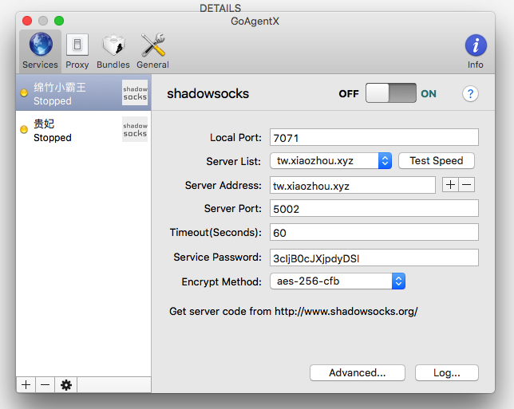Delete the server address with minus
Image resolution: width=514 pixels, height=409 pixels.
467,185
